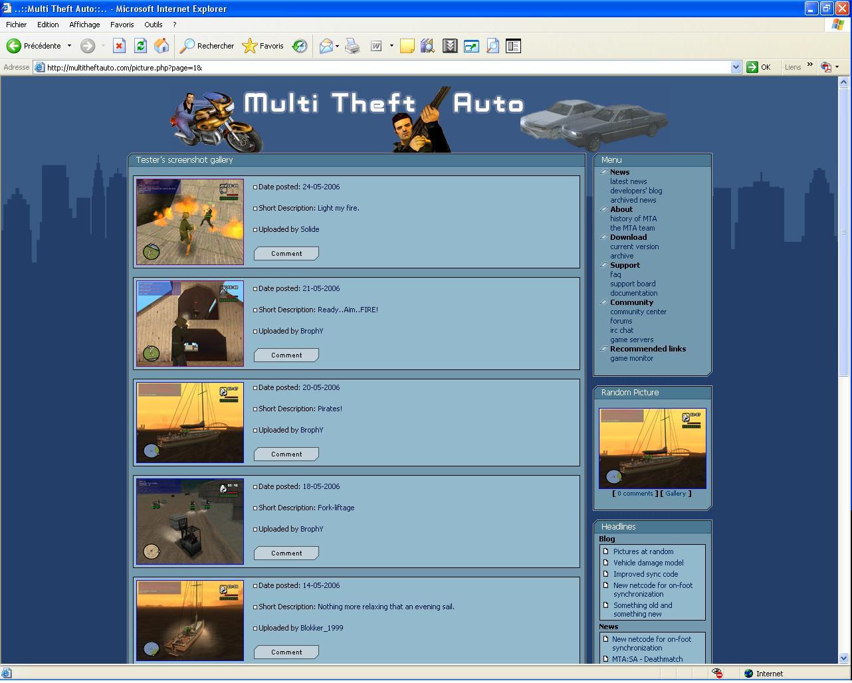Expand the Adobe PDF dropdown arrow
852x683 pixels.
[837, 67]
